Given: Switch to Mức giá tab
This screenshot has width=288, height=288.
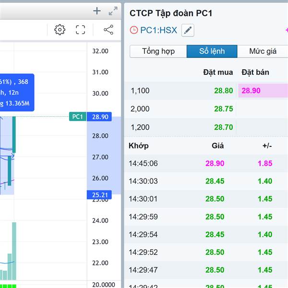Looking at the screenshot, I should tap(263, 51).
